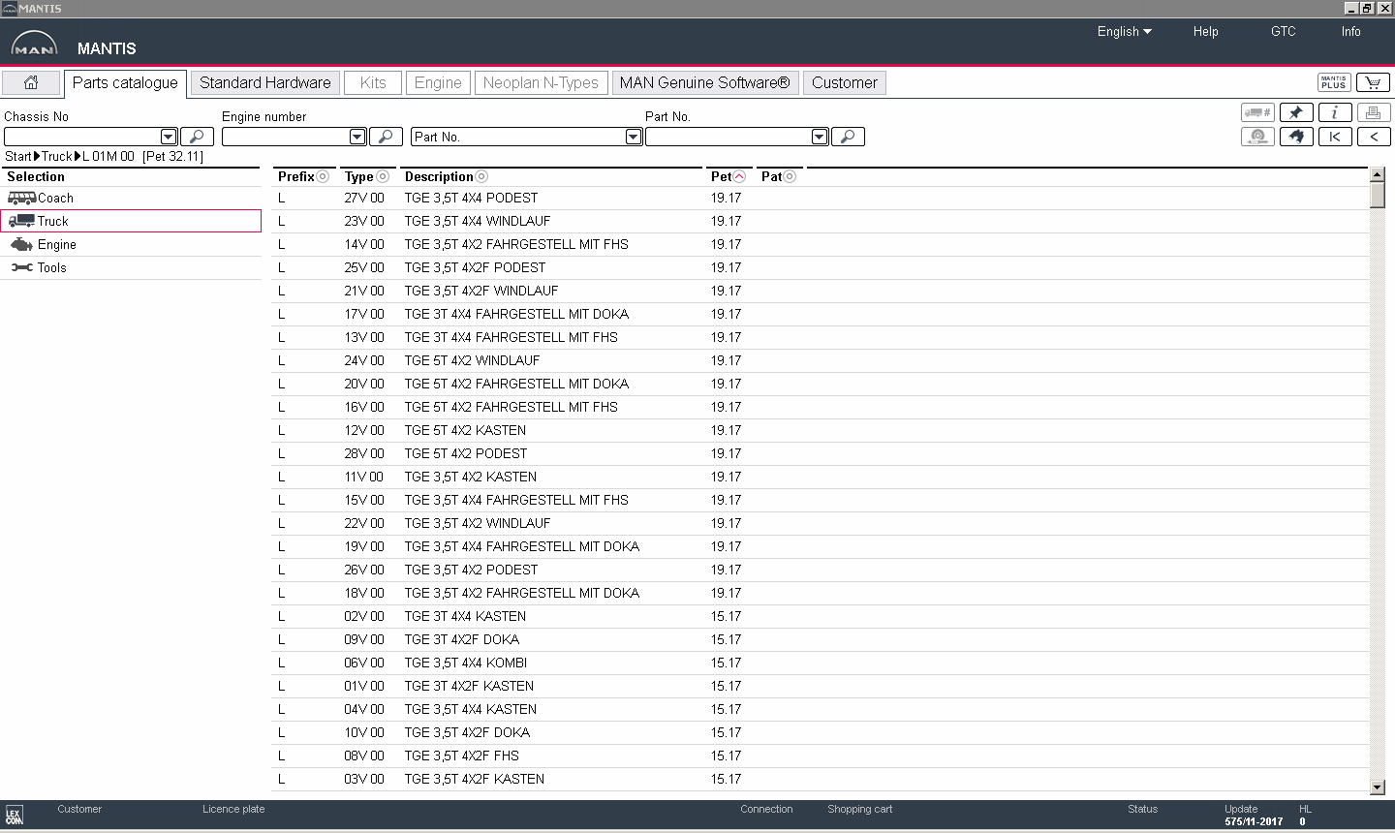Click the italic i information icon
1395x833 pixels.
[x=1335, y=112]
